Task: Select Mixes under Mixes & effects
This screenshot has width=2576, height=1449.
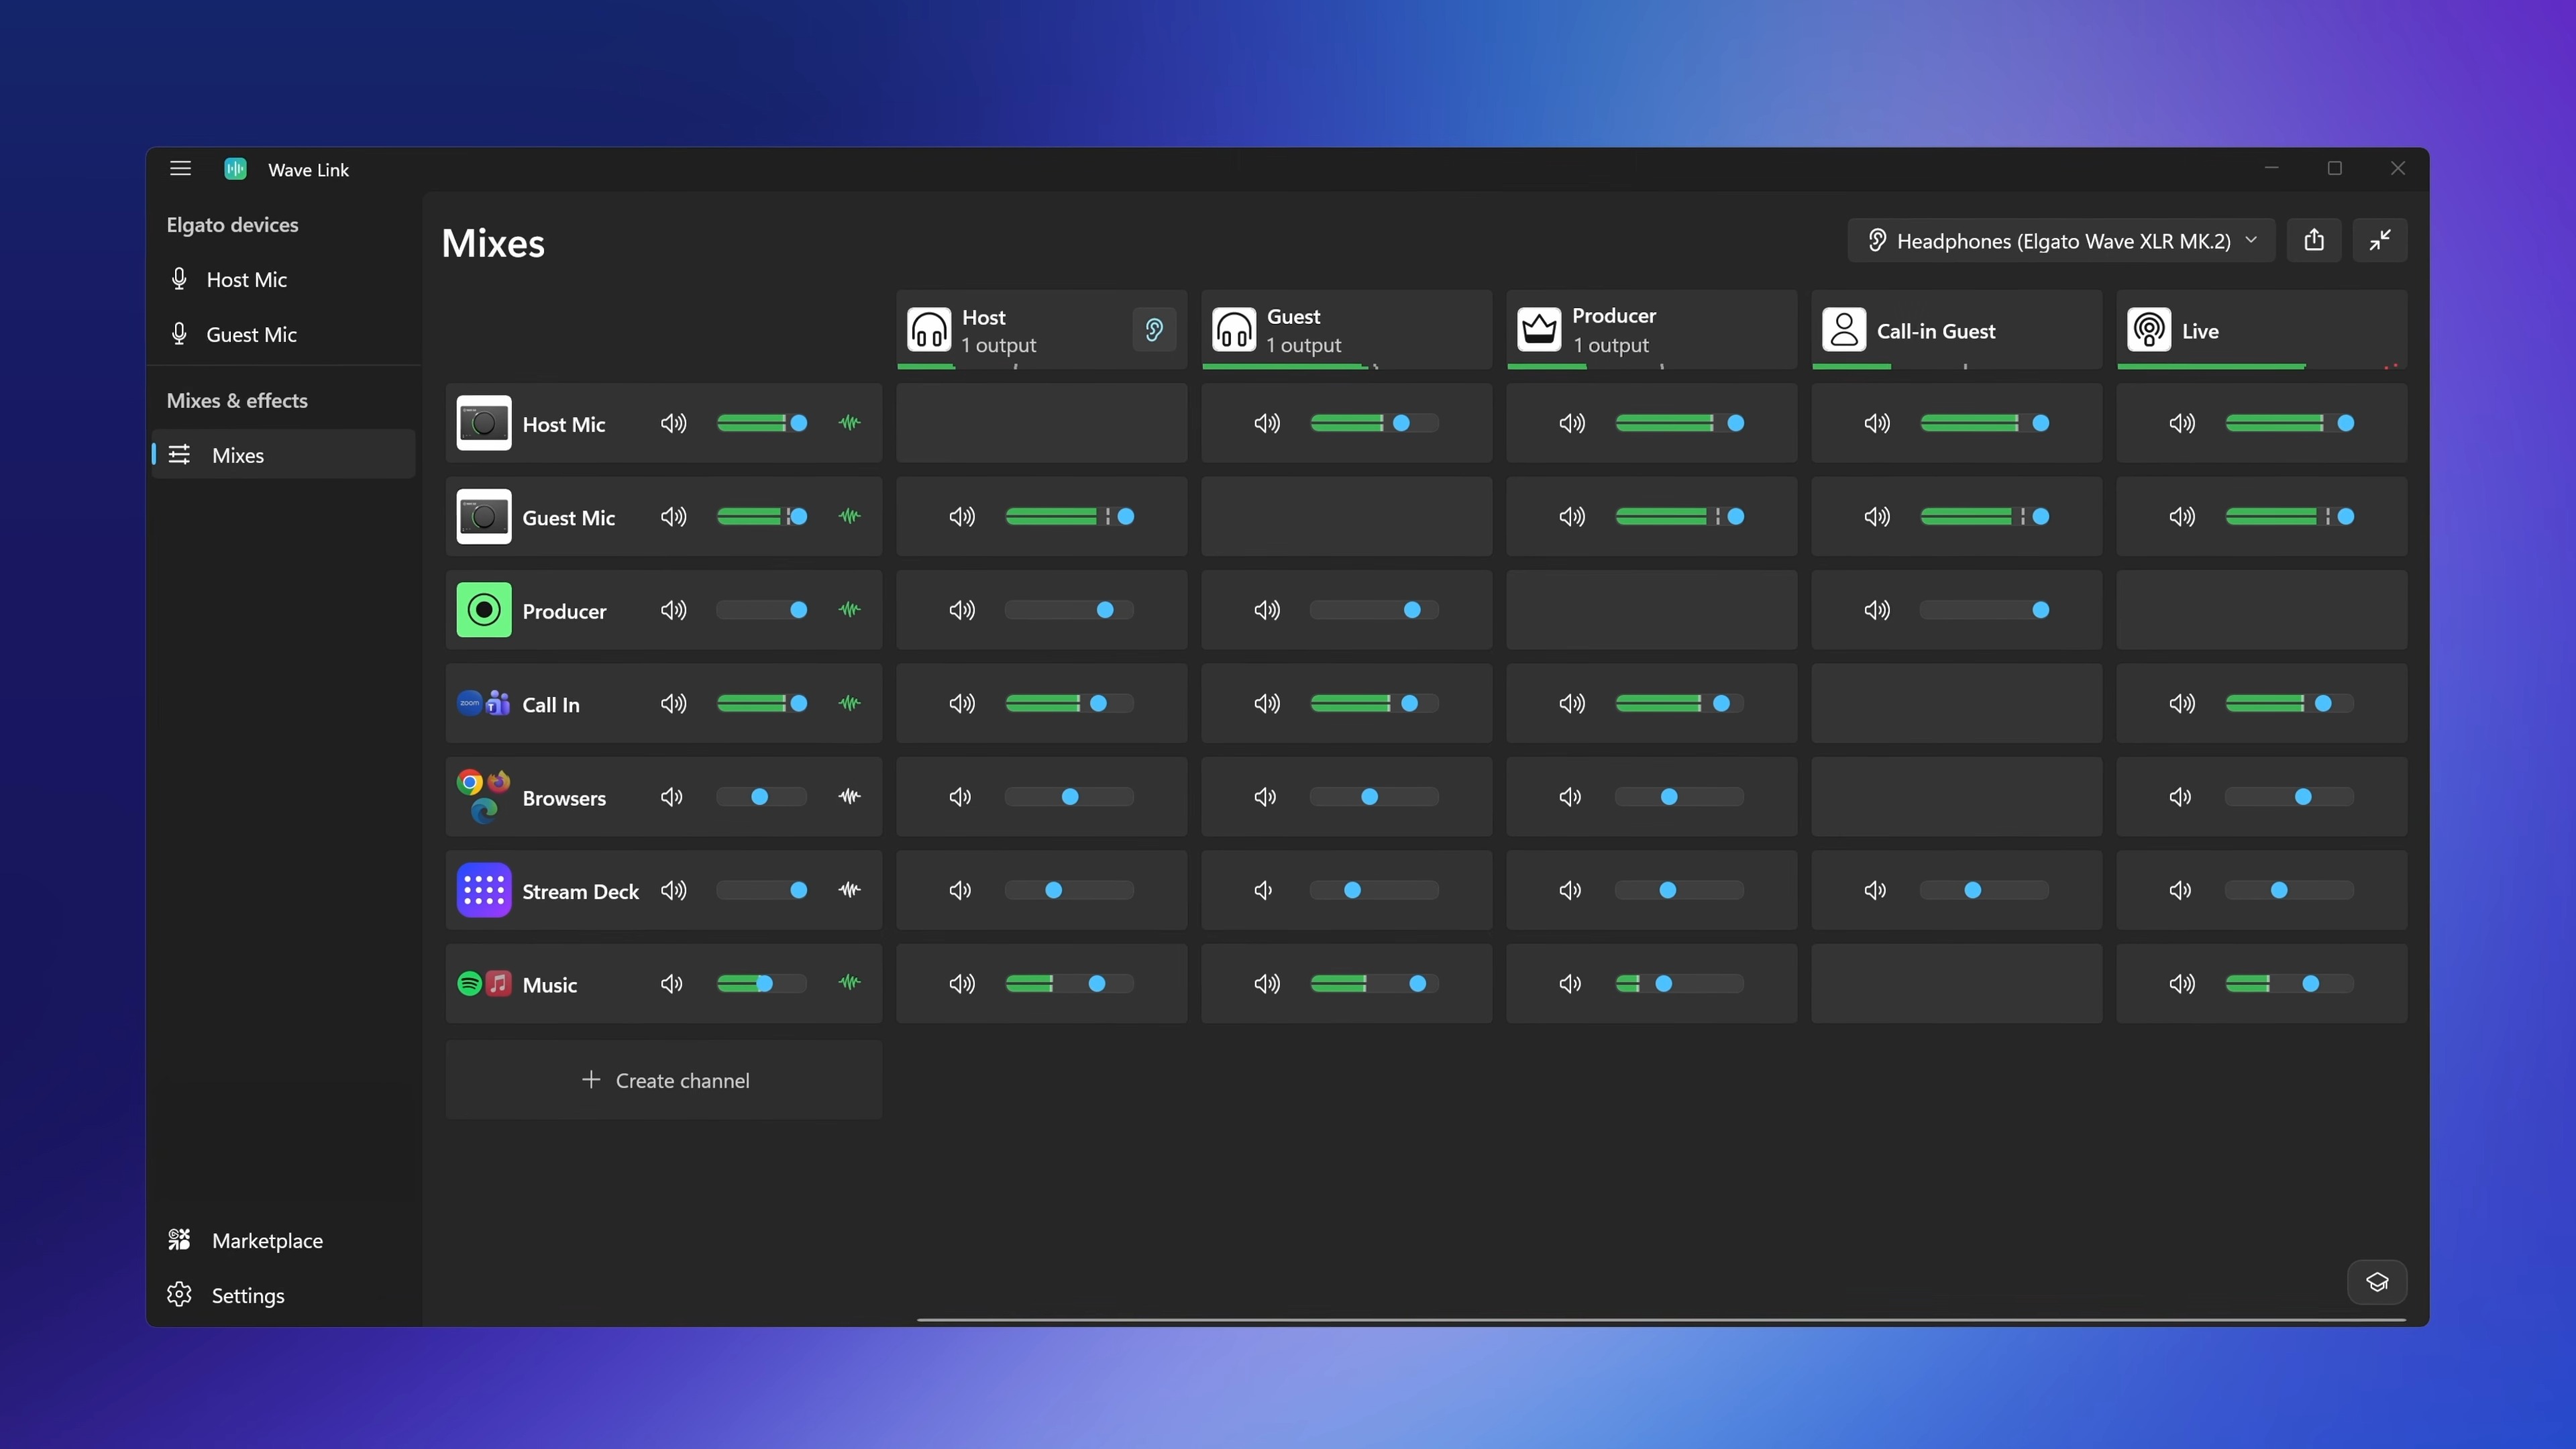Action: pyautogui.click(x=237, y=455)
